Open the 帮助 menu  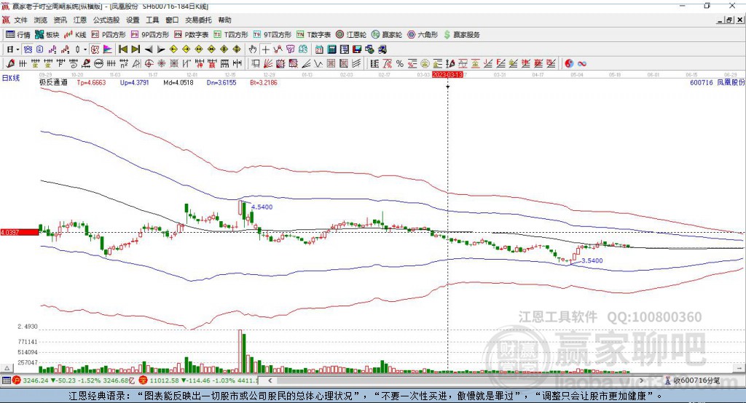(224, 20)
